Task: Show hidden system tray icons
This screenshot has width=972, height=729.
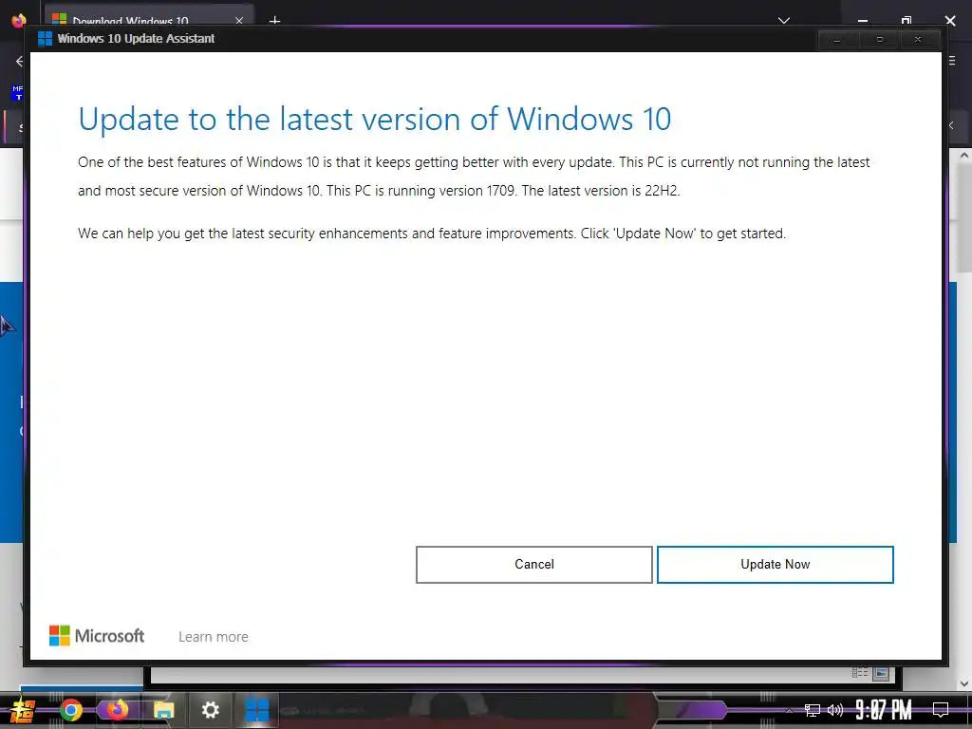Action: pos(789,710)
